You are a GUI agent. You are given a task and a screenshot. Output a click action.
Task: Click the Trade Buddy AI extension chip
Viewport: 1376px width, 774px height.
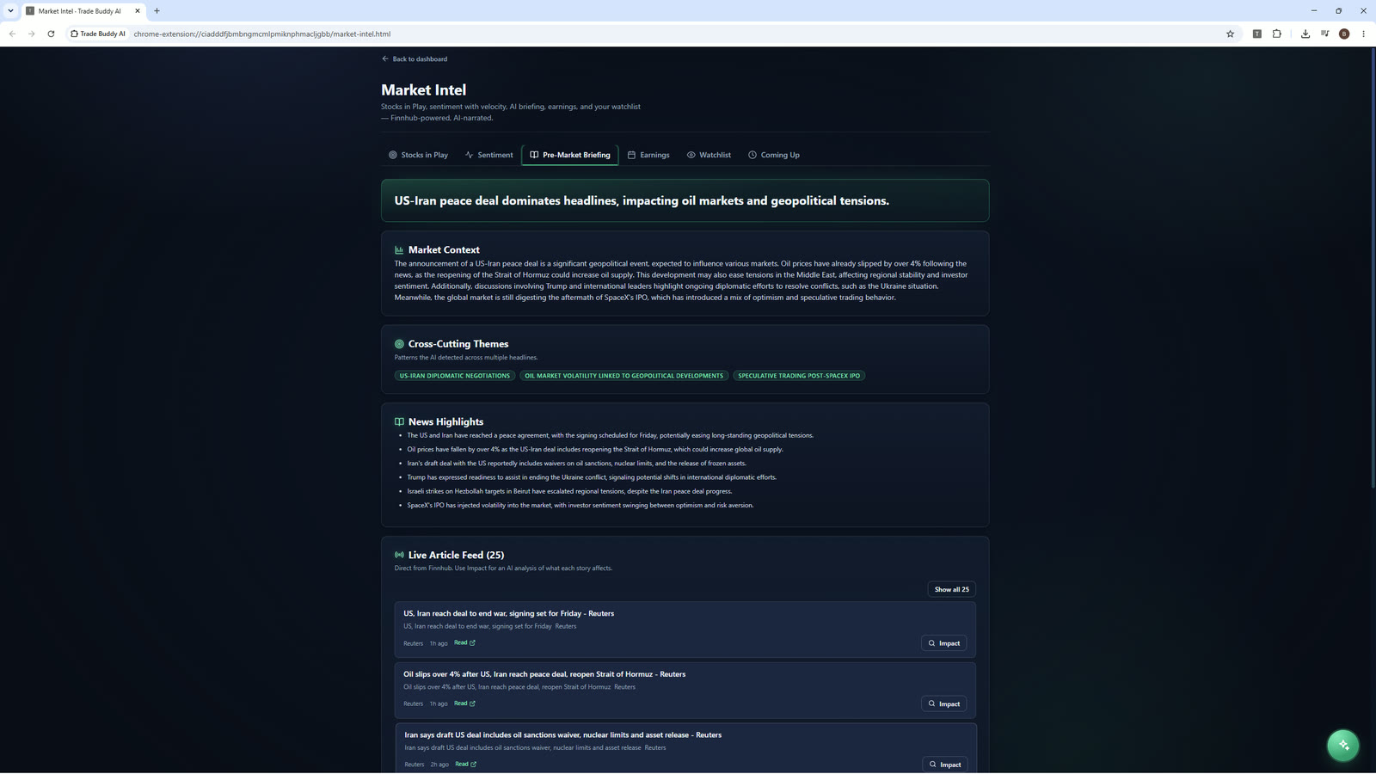point(98,34)
